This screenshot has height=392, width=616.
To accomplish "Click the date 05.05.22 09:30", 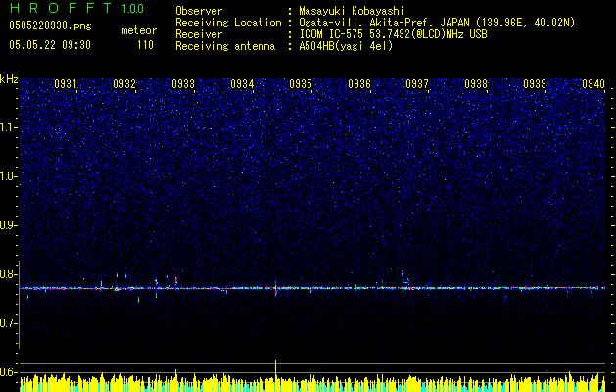I will click(50, 45).
